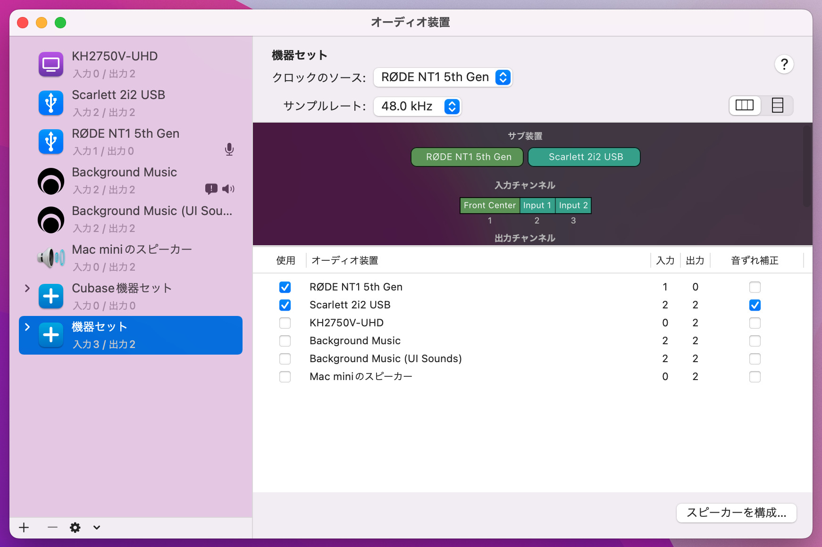This screenshot has width=822, height=547.
Task: Click the 出力 column header
Action: click(695, 260)
